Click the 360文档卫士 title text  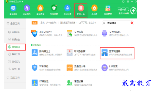46,32
